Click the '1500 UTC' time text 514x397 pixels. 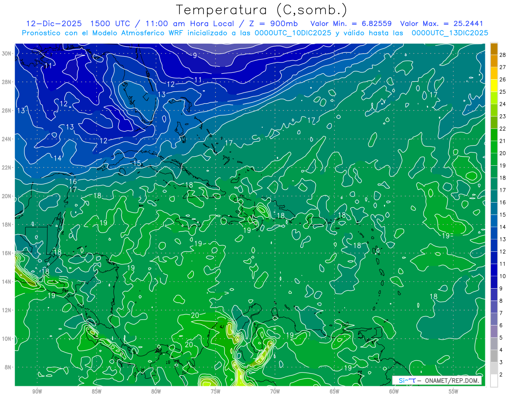(x=110, y=24)
